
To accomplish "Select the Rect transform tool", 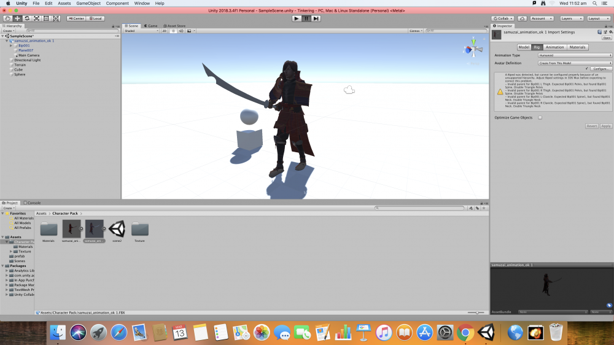I will (x=46, y=18).
